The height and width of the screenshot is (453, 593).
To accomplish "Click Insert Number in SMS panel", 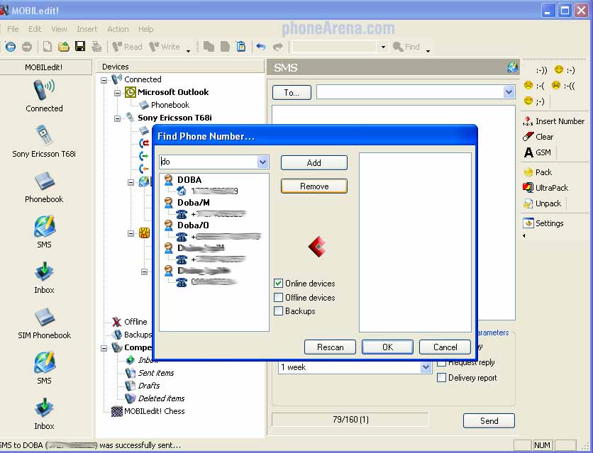I will point(553,121).
